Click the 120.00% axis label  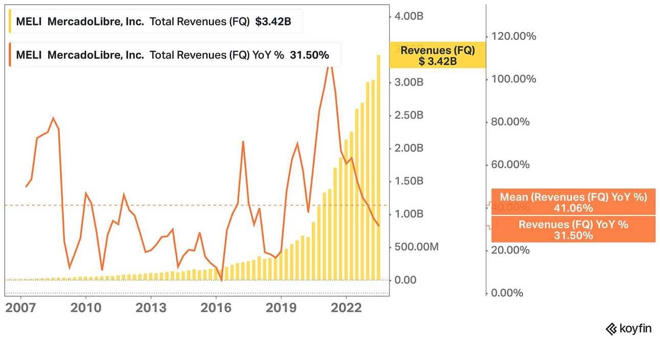click(513, 36)
